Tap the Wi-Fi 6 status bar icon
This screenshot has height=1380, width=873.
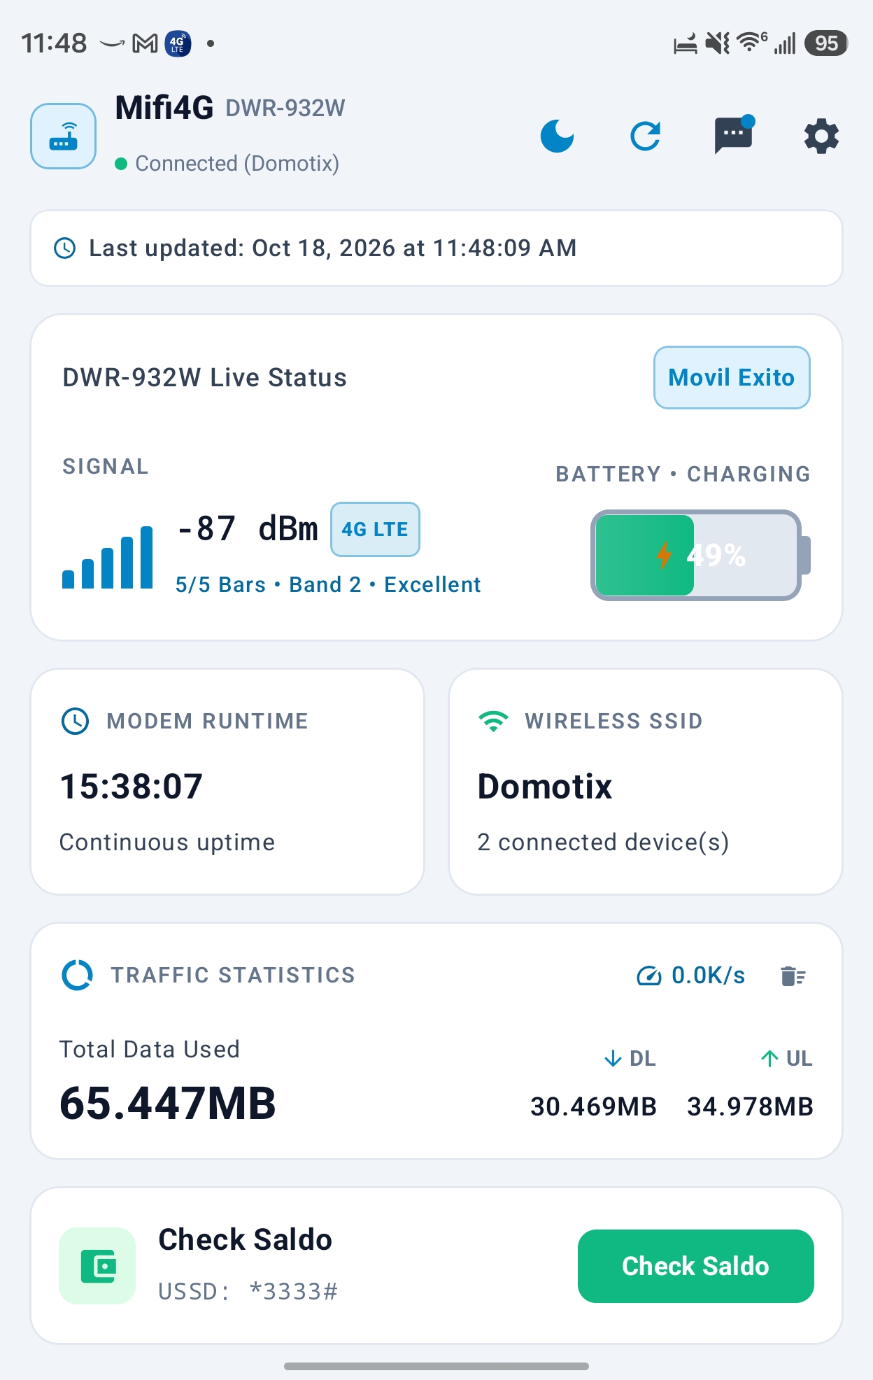(752, 43)
